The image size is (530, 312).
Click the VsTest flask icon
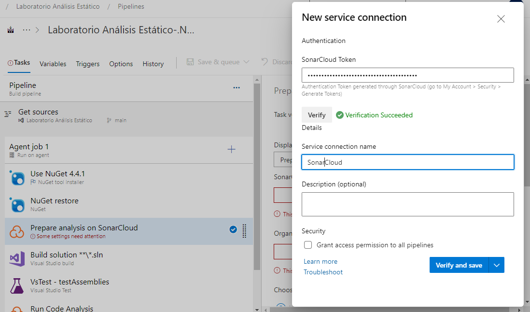click(17, 286)
